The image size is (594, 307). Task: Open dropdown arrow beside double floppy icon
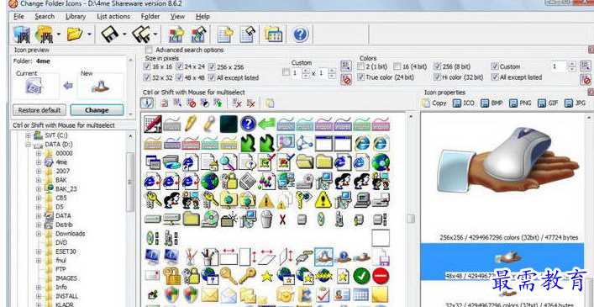[155, 34]
